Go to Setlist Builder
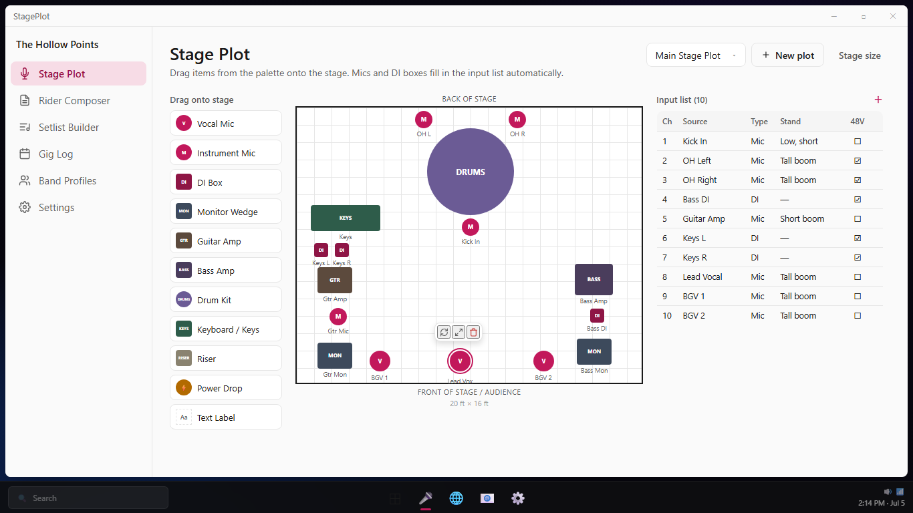913x513 pixels. [78, 127]
